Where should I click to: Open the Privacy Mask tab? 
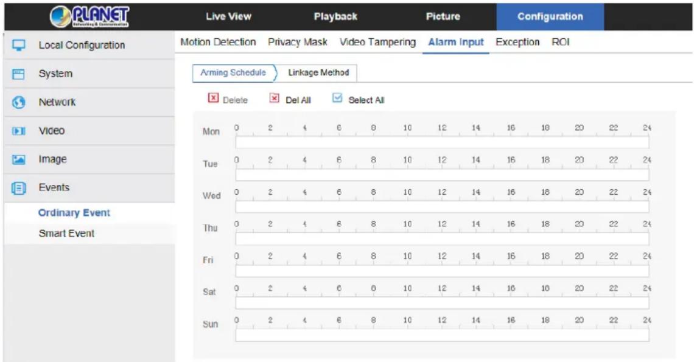coord(298,42)
